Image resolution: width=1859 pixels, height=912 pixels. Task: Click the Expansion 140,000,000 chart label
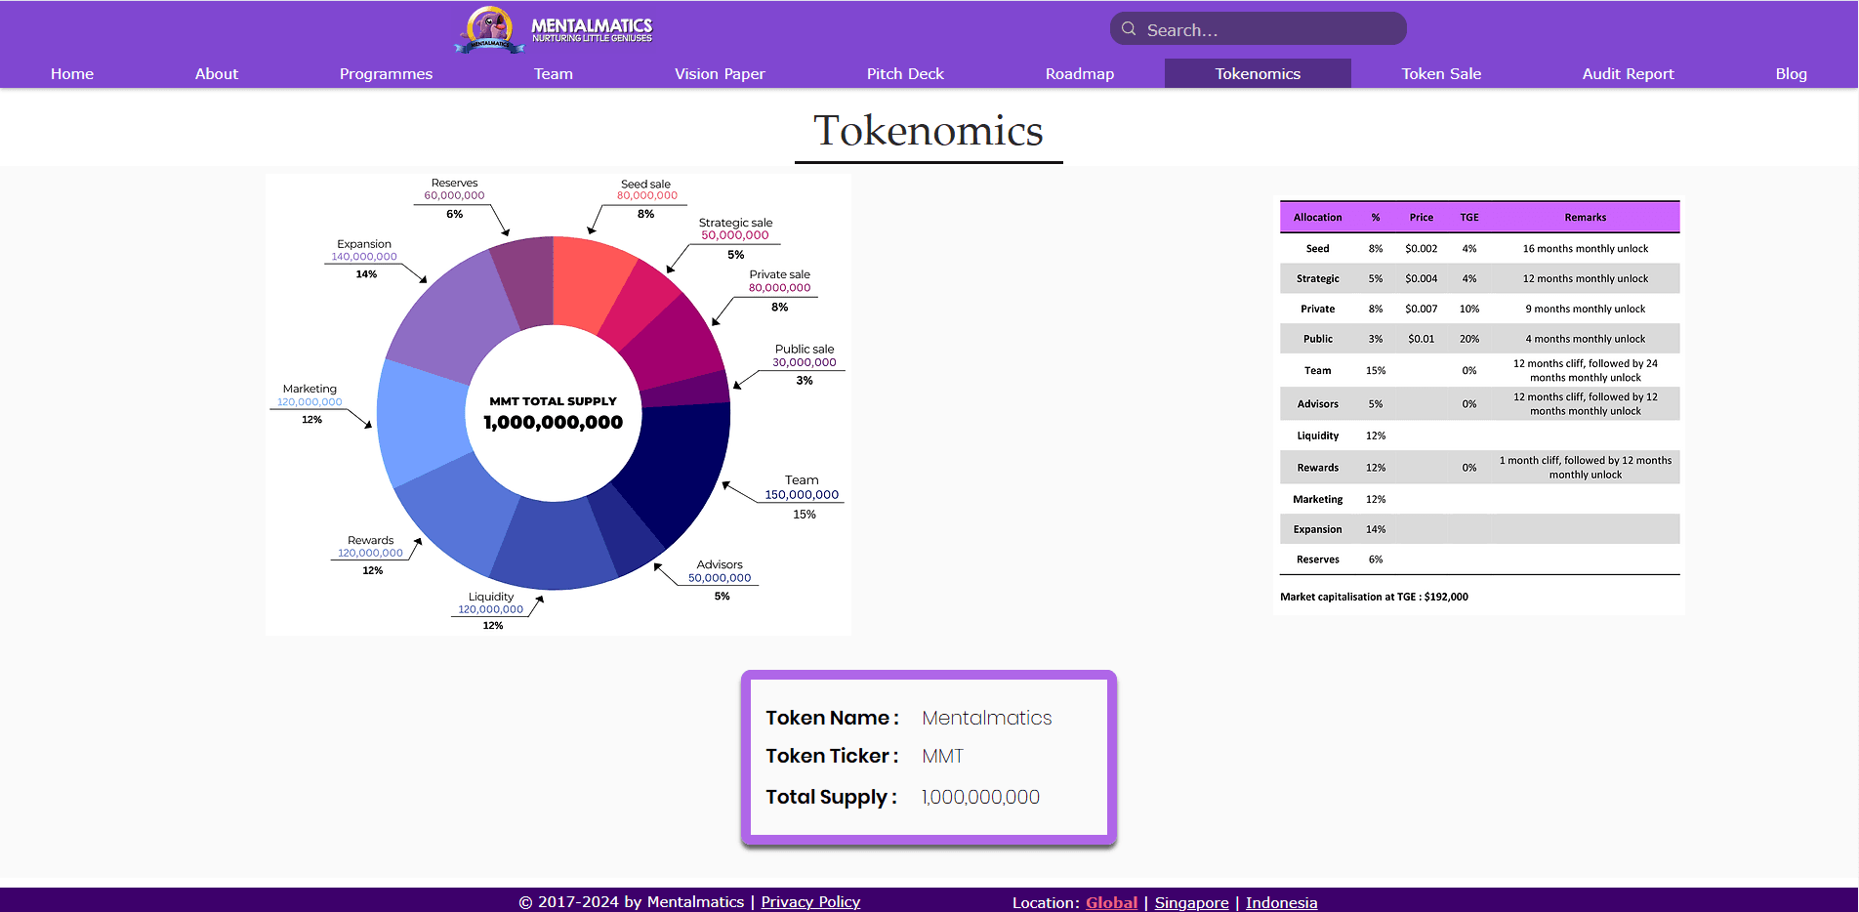[364, 250]
